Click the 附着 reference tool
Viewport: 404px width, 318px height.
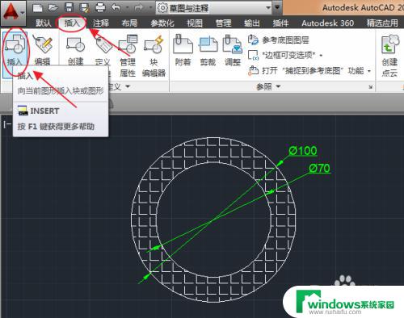(183, 51)
